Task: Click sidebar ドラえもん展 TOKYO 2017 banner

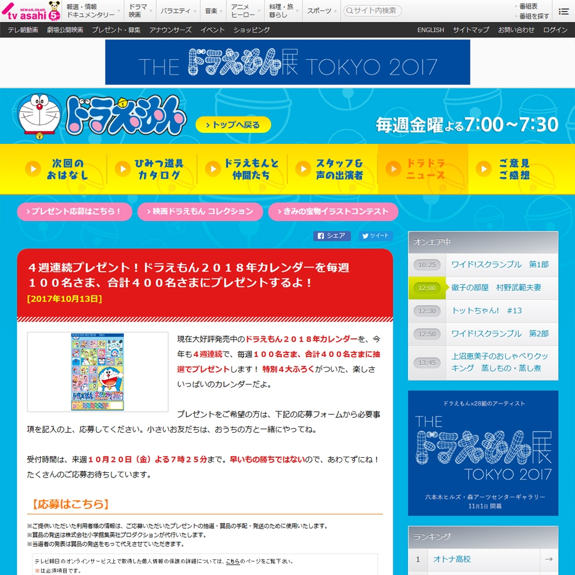Action: coord(483,453)
